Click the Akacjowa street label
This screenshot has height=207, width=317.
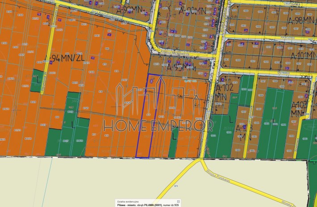click(284, 38)
